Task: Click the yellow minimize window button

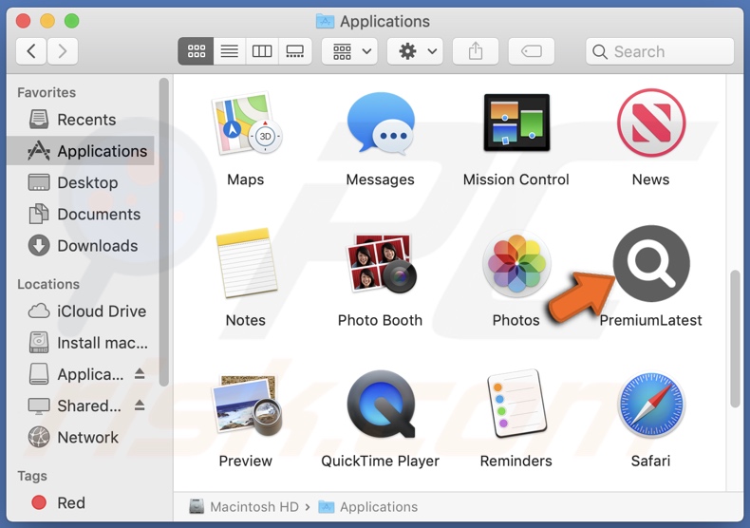Action: tap(47, 21)
